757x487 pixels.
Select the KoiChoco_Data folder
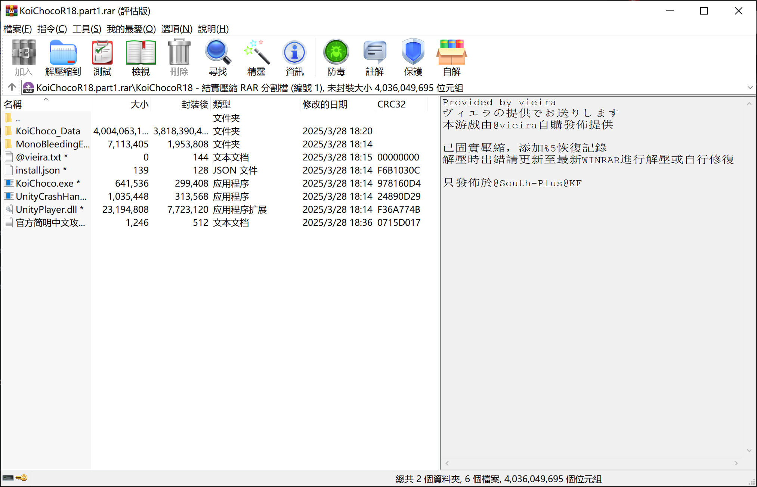48,131
